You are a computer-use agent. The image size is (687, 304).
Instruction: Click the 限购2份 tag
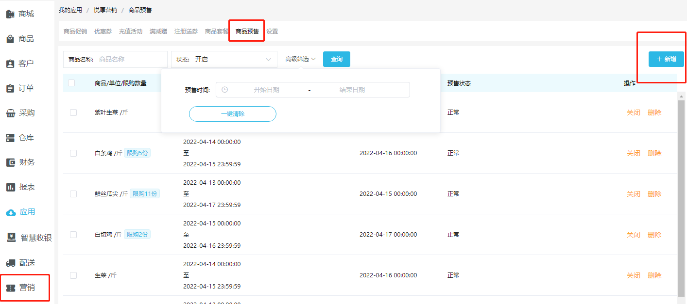(x=137, y=235)
